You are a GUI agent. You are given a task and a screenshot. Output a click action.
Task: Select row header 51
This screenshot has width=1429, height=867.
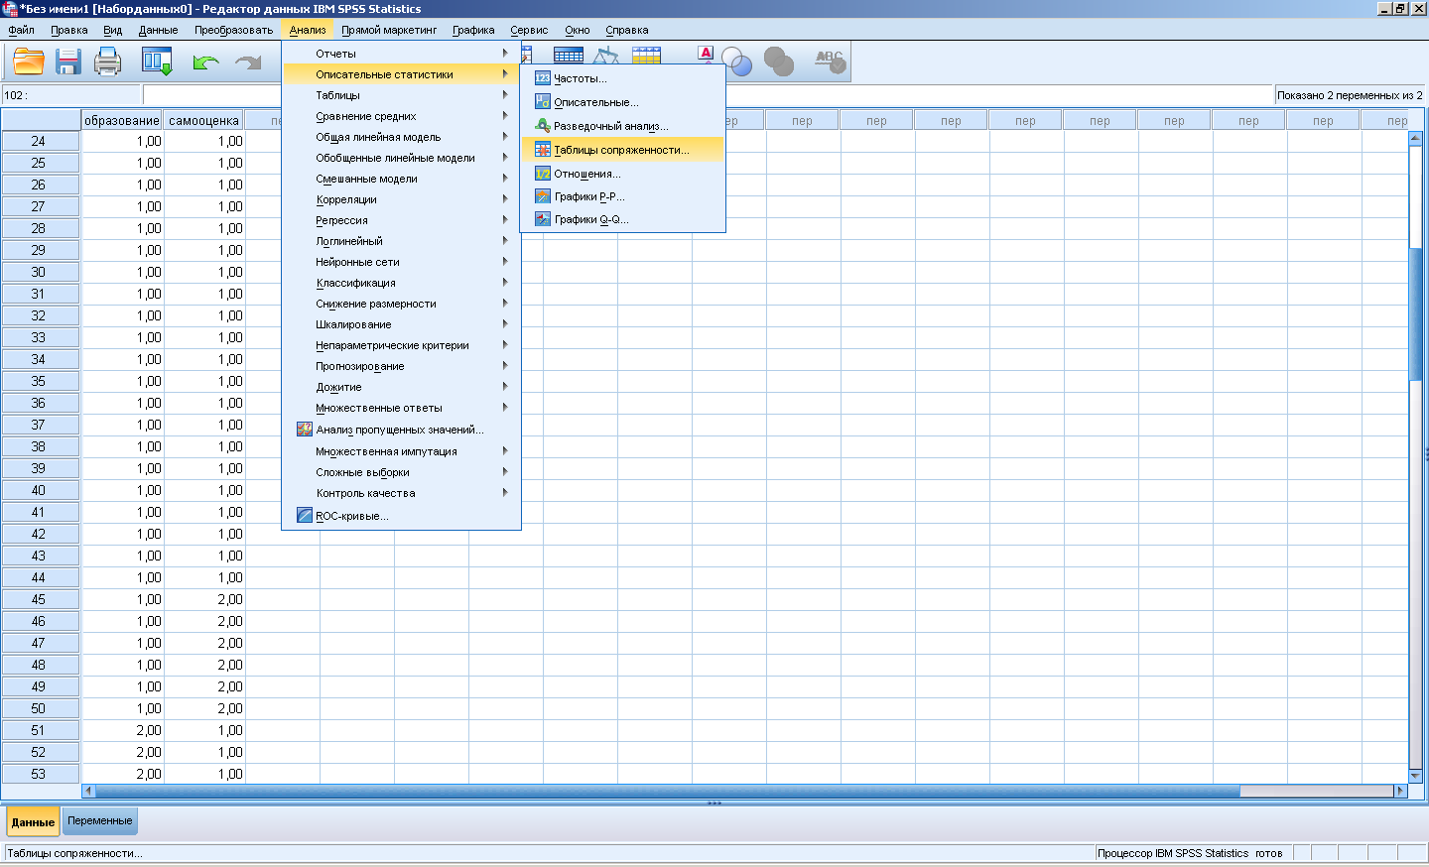pos(40,730)
